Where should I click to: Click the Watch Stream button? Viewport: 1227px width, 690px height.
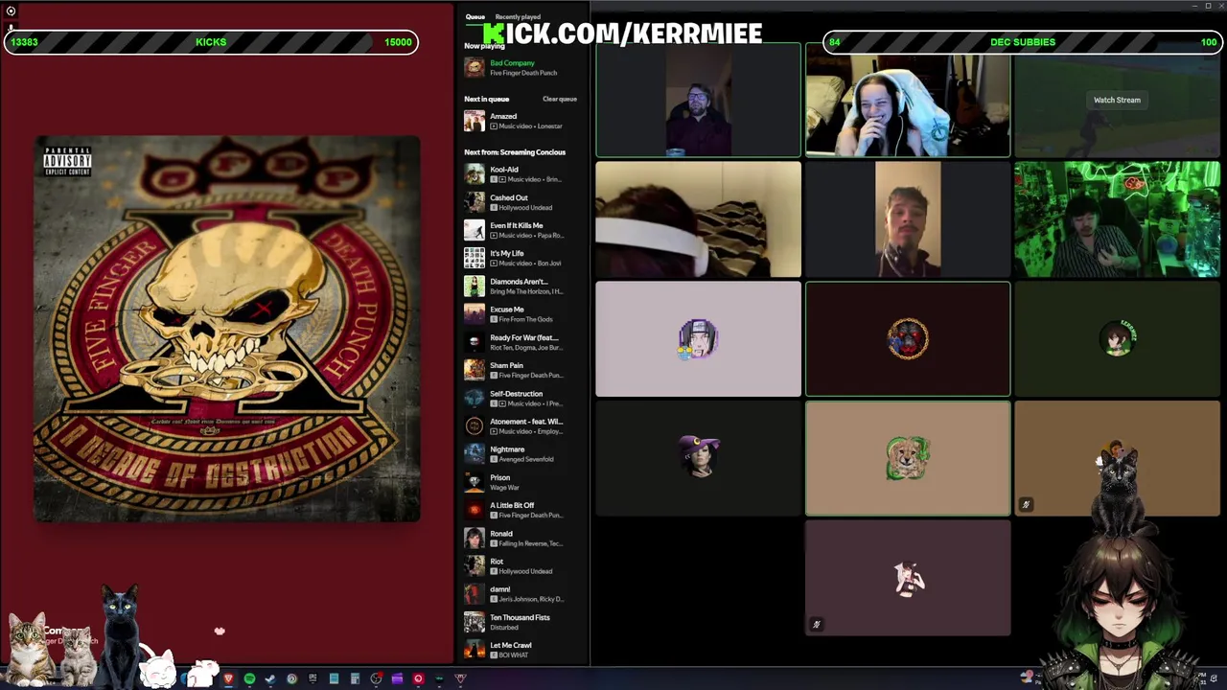1117,100
